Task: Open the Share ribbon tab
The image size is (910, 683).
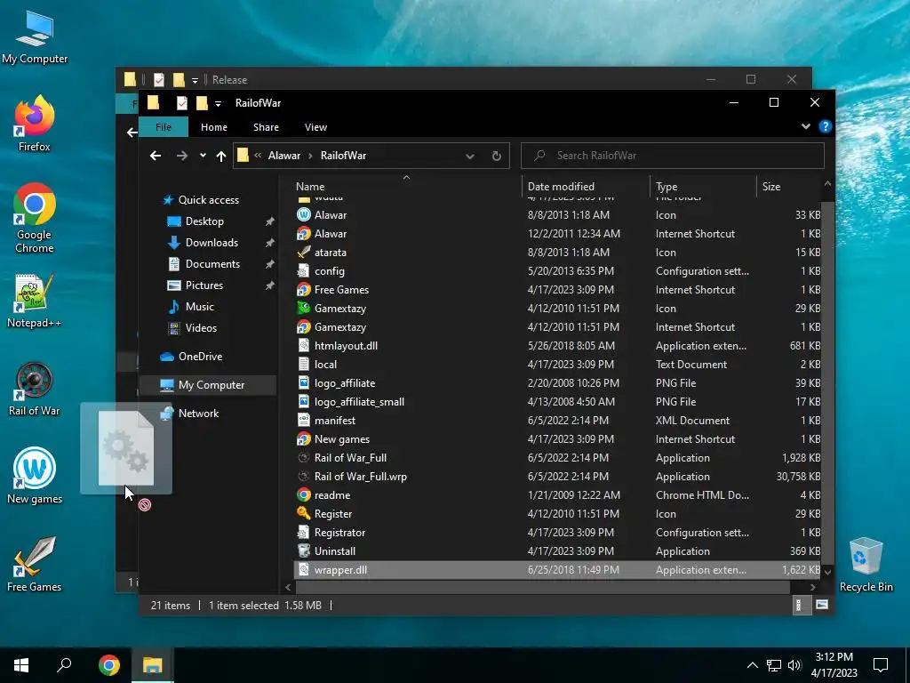Action: tap(266, 127)
